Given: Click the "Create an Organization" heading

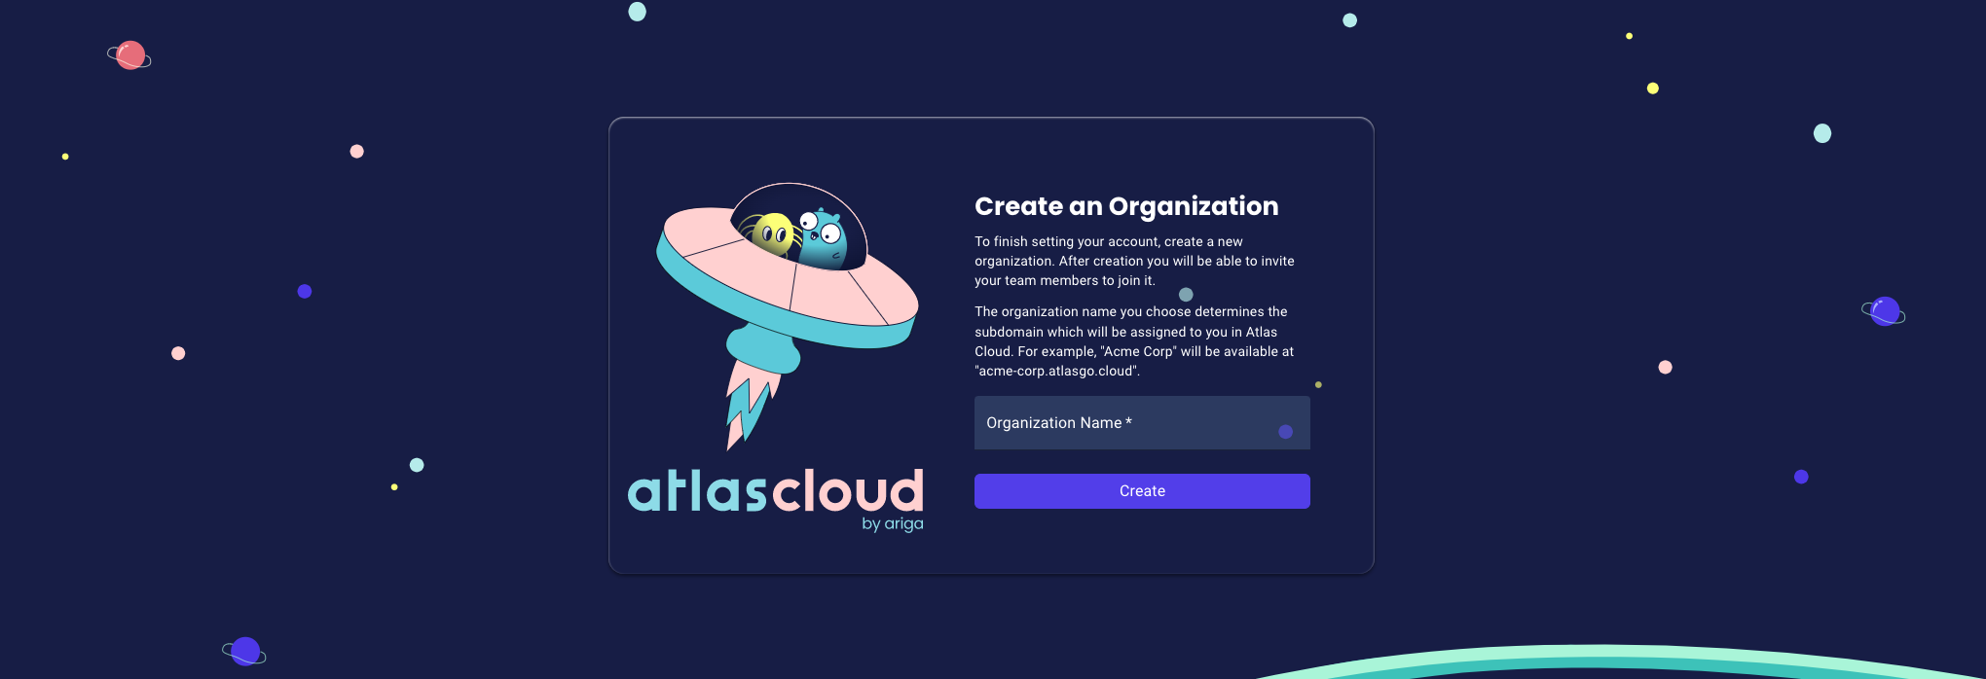Looking at the screenshot, I should [x=1126, y=206].
